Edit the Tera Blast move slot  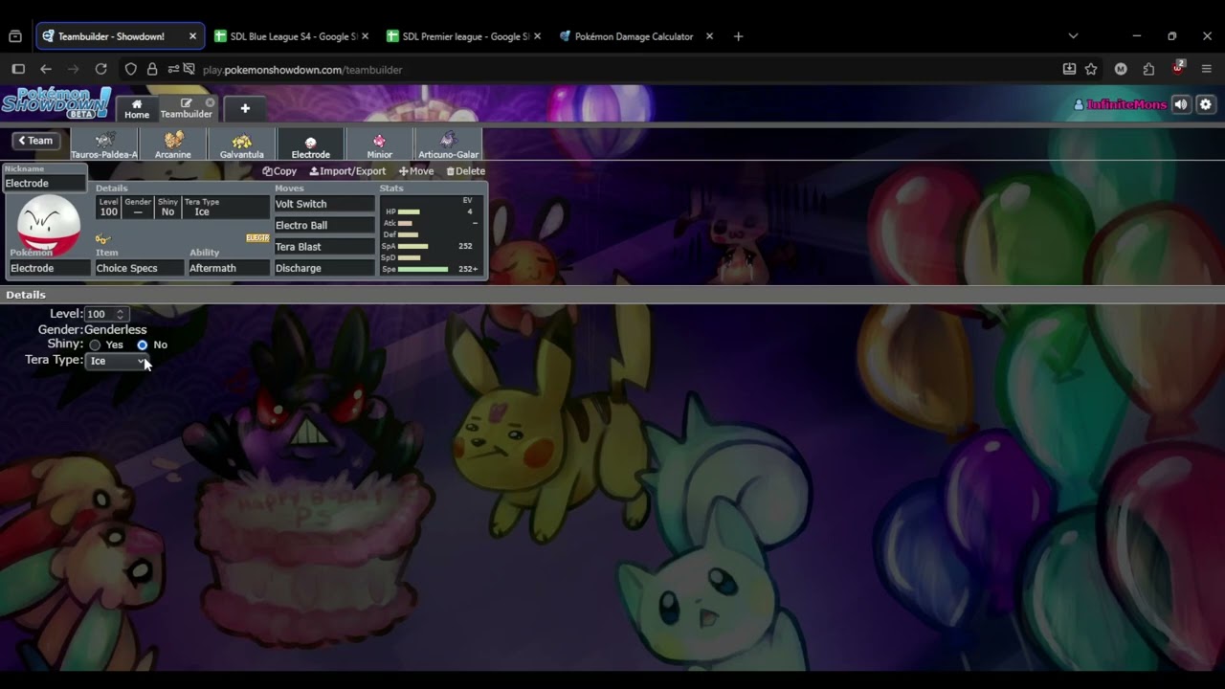coord(324,247)
